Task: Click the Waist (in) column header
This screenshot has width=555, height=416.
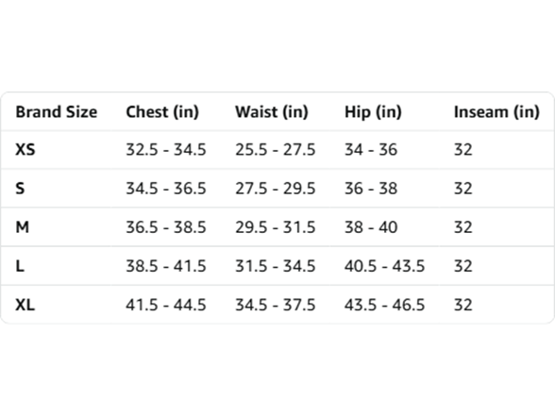Action: pyautogui.click(x=272, y=111)
